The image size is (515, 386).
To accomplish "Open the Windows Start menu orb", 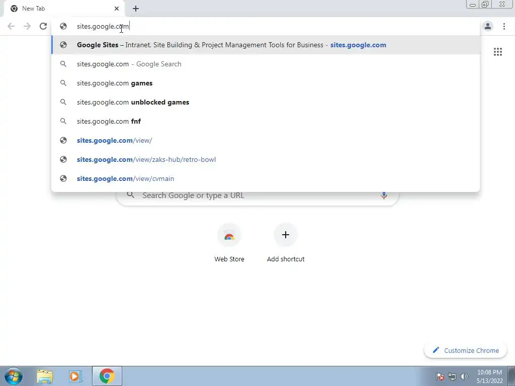I will [14, 376].
